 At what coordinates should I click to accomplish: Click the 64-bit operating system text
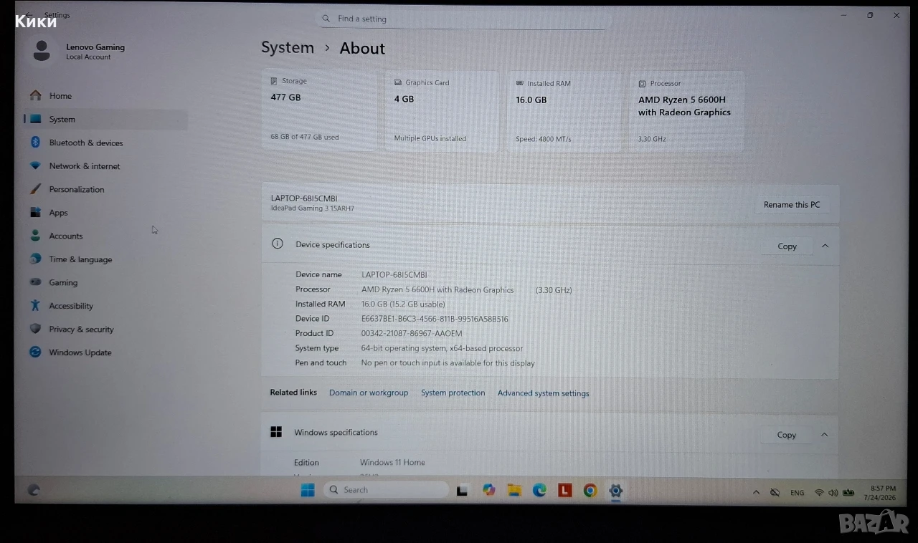(x=442, y=348)
